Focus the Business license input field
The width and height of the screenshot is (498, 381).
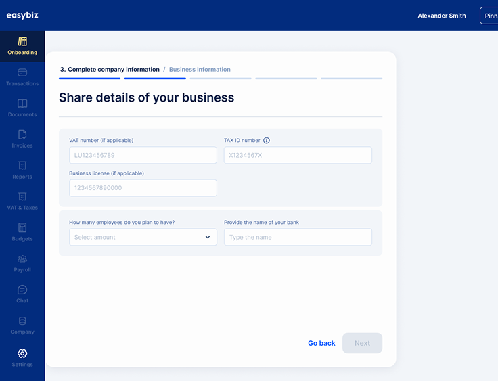click(143, 188)
